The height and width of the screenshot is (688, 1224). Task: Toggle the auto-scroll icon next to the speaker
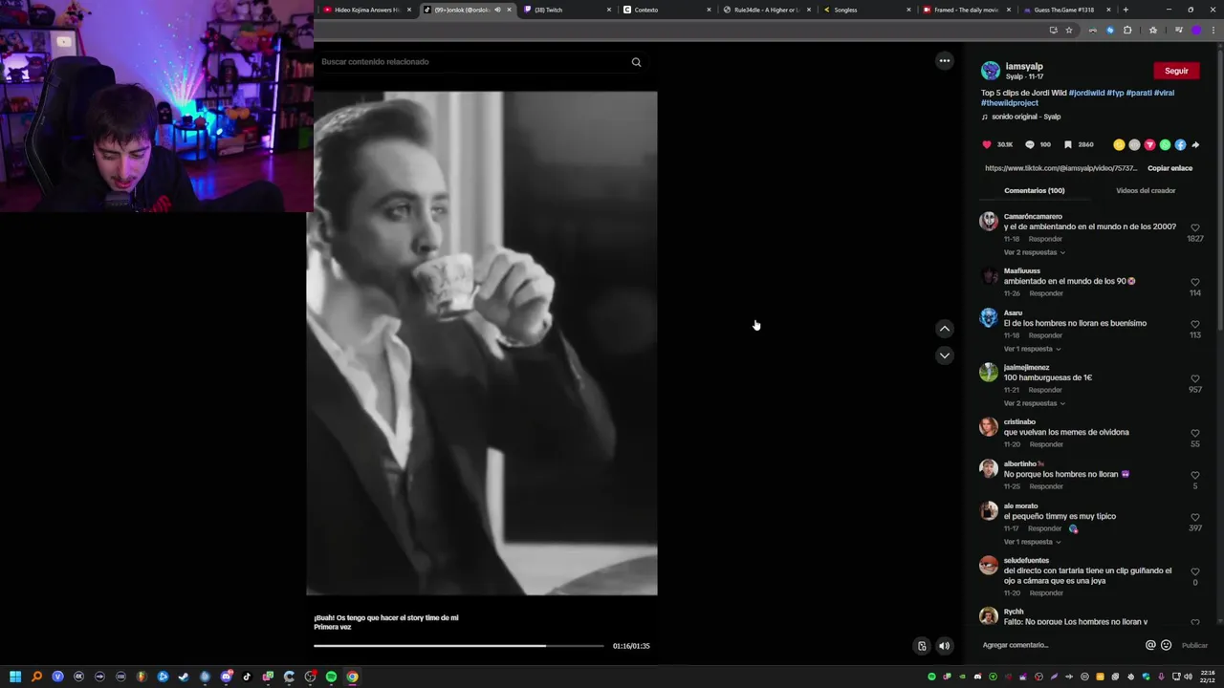(922, 646)
